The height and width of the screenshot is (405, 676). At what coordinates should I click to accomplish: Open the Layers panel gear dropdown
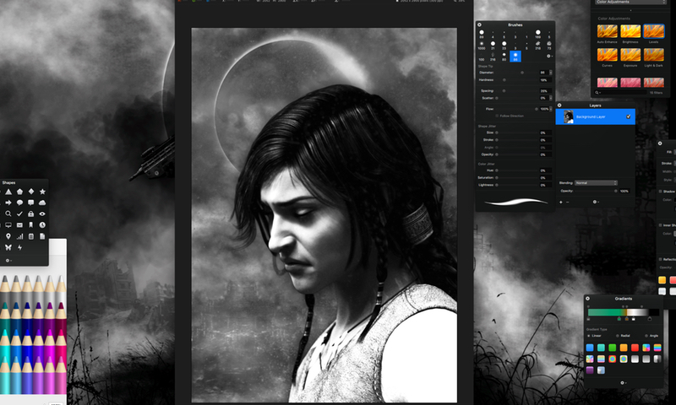[597, 202]
